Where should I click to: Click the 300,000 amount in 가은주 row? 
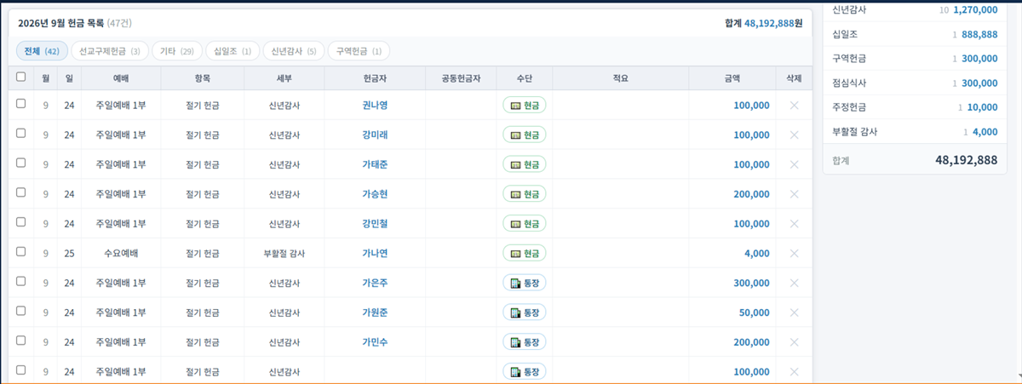point(751,283)
